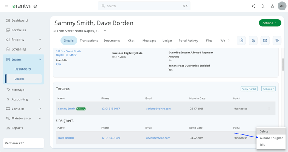
Task: Expand the Property sidebar section
Action: click(40, 40)
